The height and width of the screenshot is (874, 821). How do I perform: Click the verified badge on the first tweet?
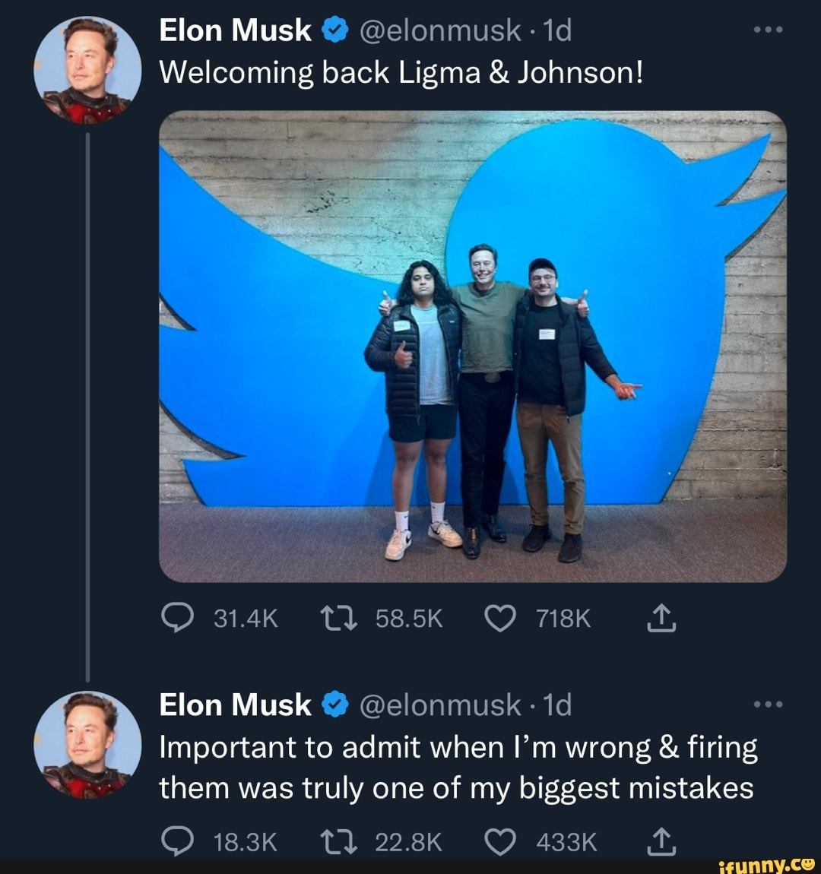point(333,30)
